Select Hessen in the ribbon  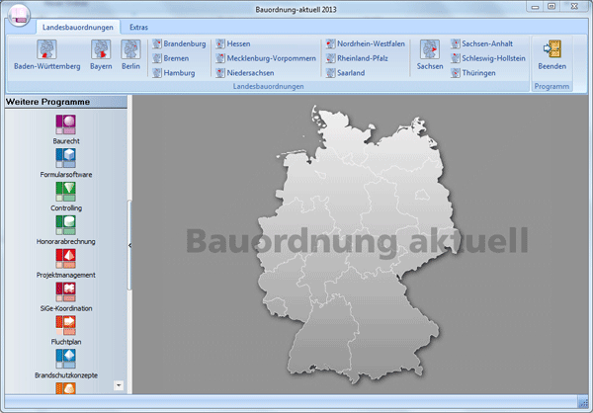[x=233, y=43]
